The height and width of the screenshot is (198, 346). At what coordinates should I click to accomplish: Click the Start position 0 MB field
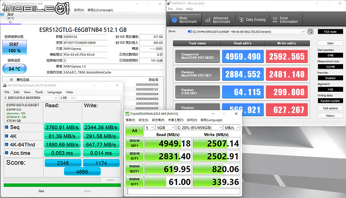click(x=330, y=55)
